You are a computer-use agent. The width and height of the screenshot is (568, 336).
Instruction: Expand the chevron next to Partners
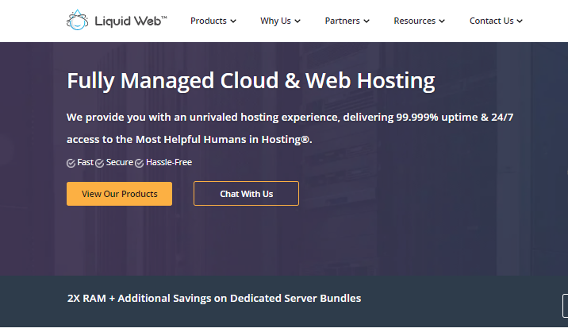point(367,21)
